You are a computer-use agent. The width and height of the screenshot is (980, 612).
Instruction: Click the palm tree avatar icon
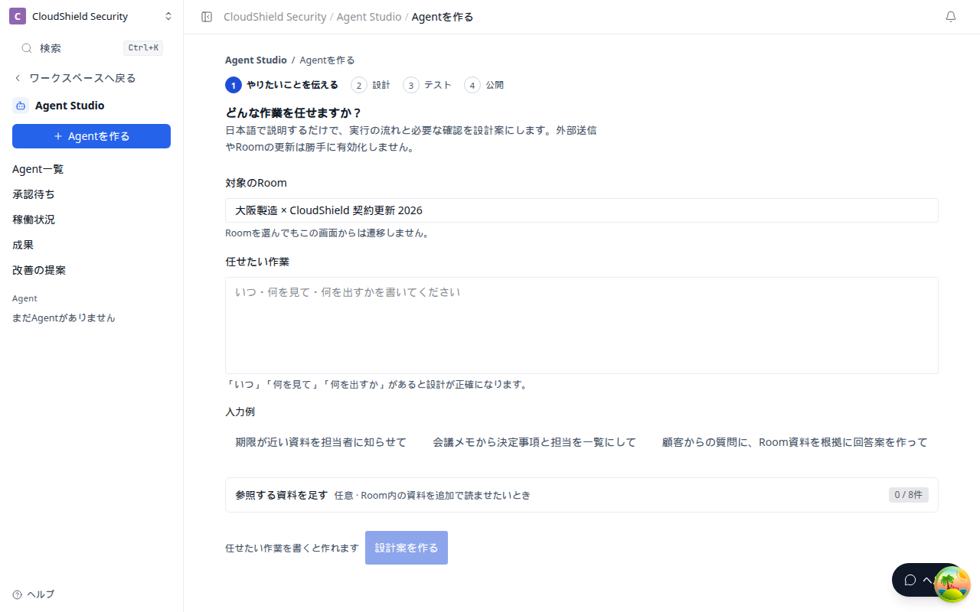tap(952, 584)
